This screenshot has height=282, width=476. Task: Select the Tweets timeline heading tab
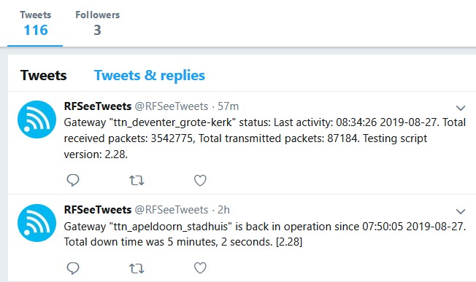pos(43,76)
